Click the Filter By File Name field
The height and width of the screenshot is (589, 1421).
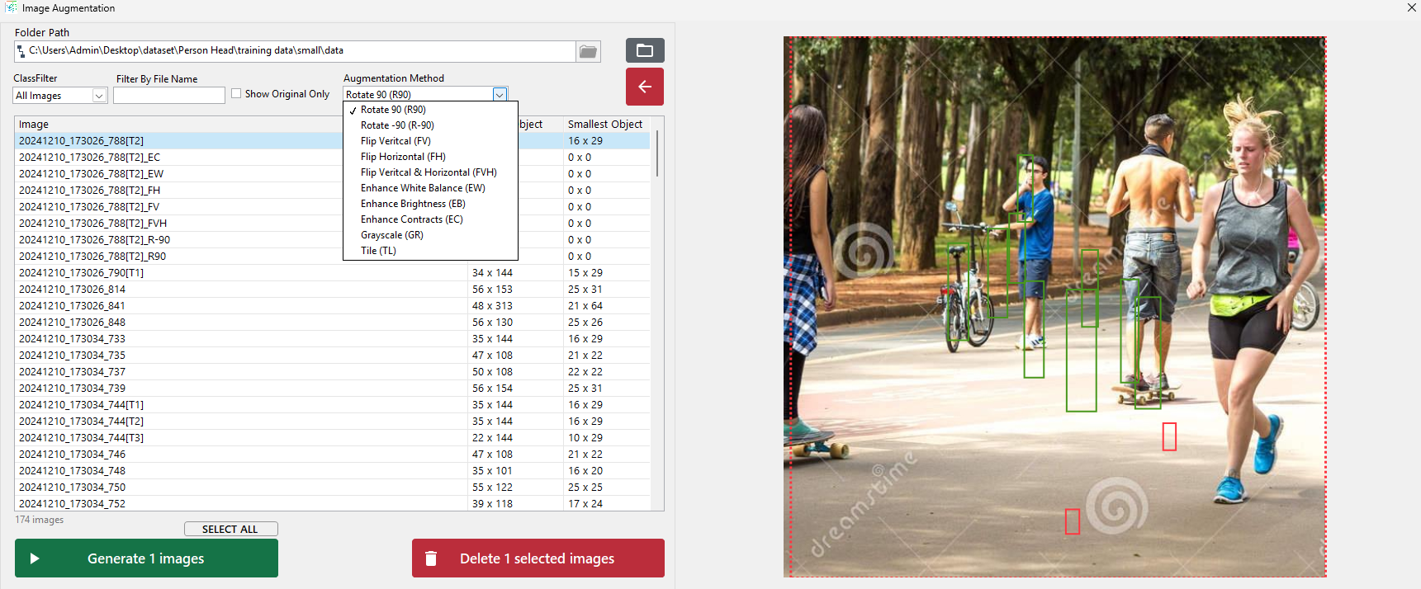(x=169, y=96)
